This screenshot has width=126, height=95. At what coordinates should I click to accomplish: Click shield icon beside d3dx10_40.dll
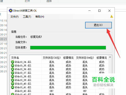pos(13,84)
